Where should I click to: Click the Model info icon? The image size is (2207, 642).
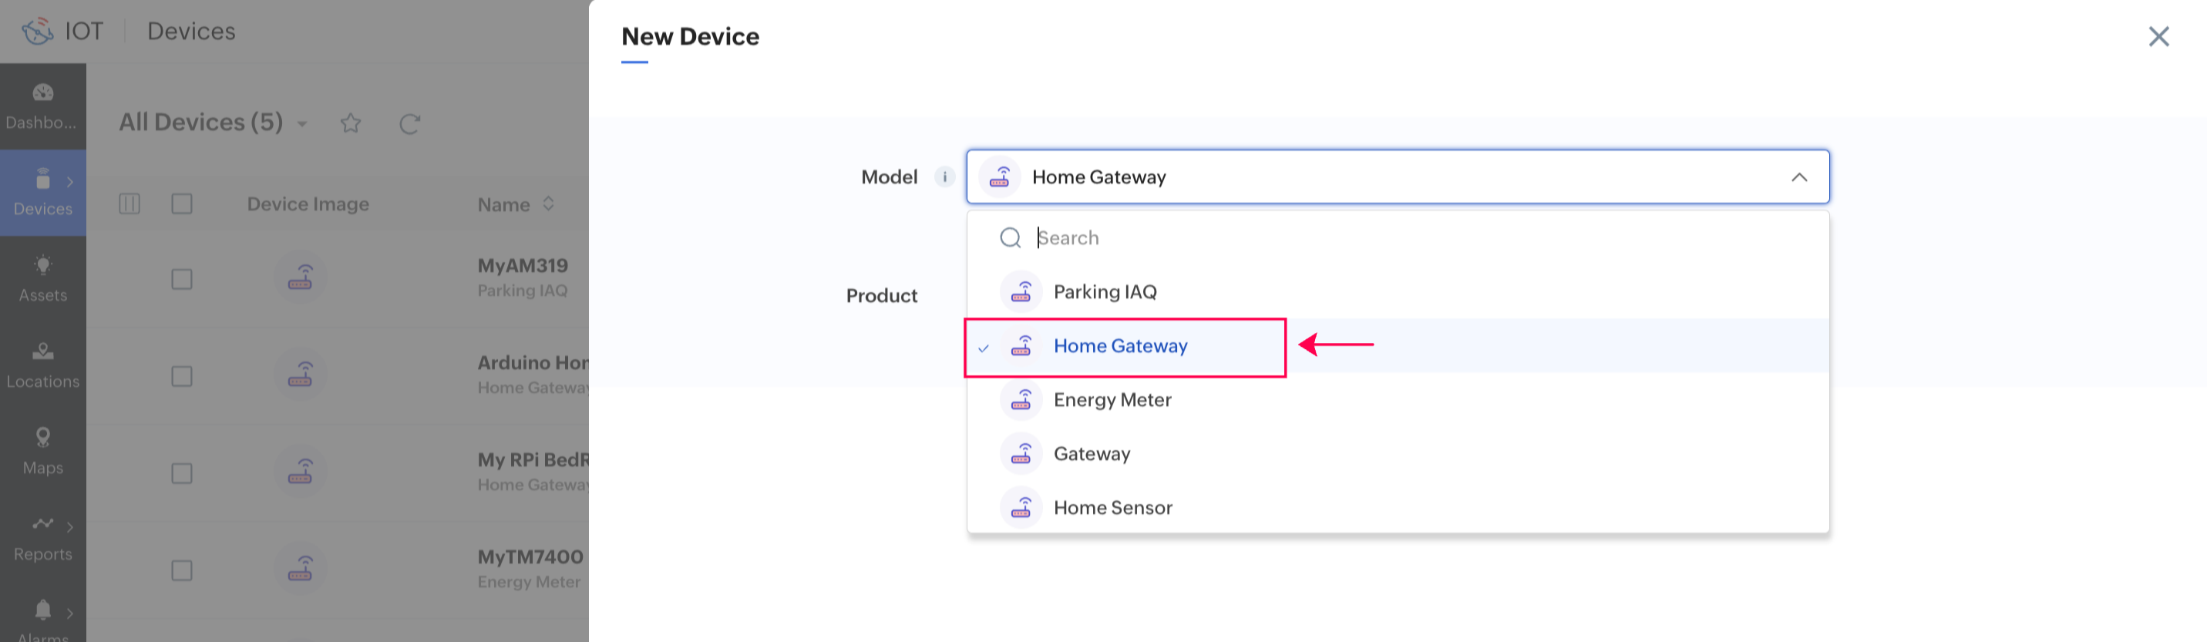tap(944, 177)
